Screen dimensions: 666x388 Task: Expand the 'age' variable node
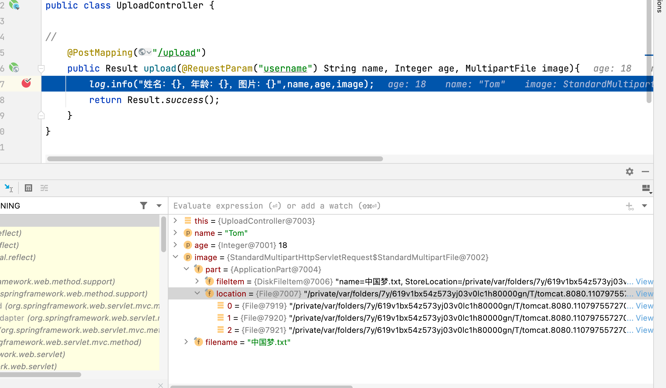pyautogui.click(x=175, y=245)
